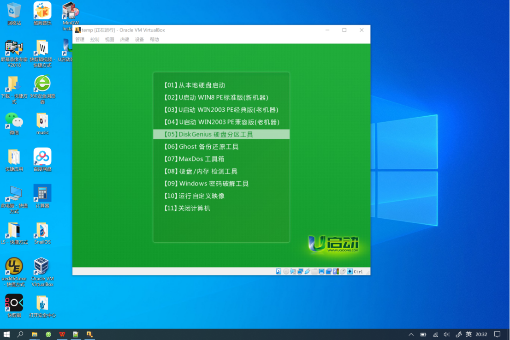Click the Oracle VM VirtualBox desktop icon

click(42, 272)
